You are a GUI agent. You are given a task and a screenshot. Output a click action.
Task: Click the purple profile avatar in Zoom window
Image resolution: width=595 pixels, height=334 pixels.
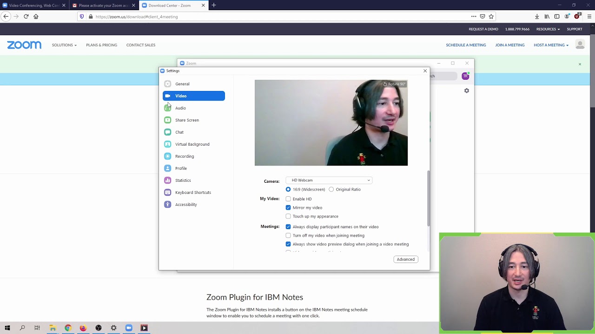(465, 76)
